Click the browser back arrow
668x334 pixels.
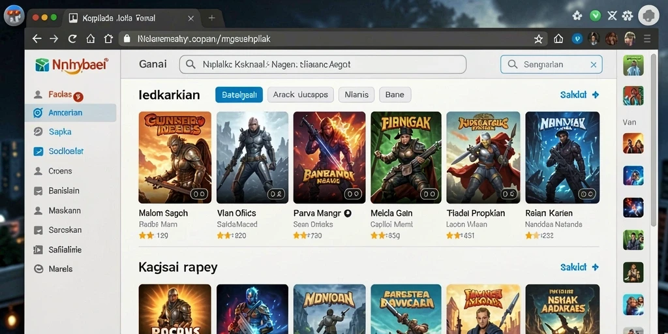37,39
